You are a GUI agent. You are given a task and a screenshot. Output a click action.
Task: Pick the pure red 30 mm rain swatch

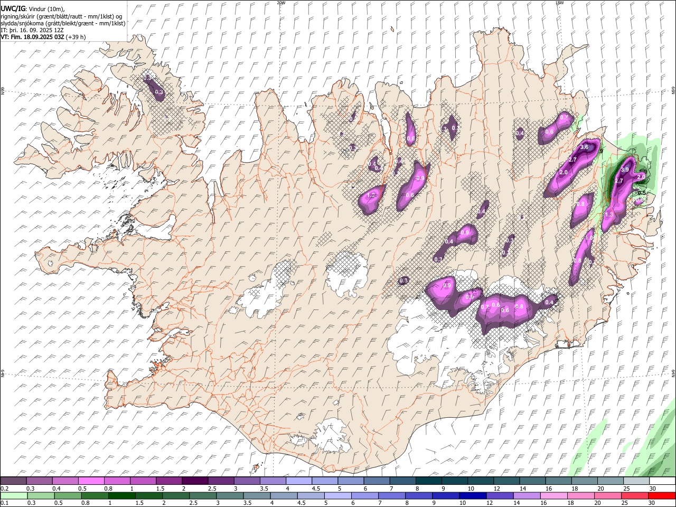662,495
